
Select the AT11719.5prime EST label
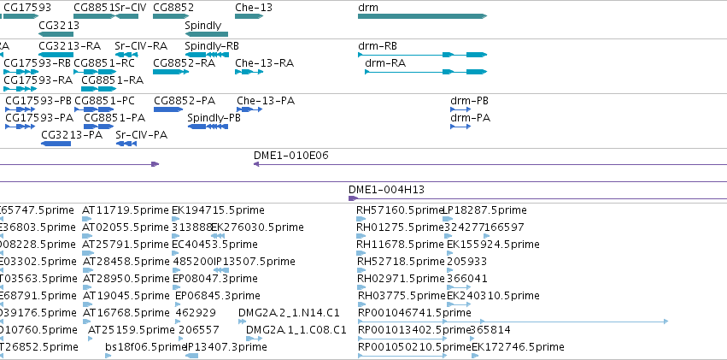[x=126, y=210]
